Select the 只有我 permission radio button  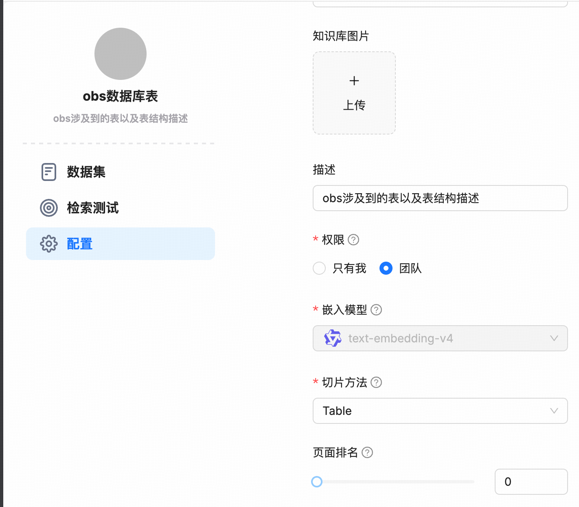(x=319, y=269)
